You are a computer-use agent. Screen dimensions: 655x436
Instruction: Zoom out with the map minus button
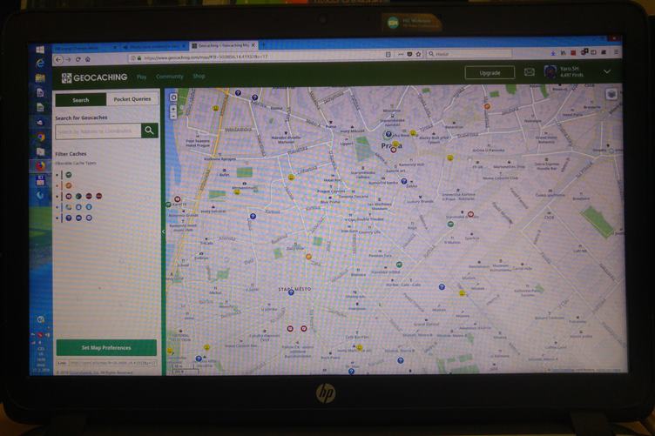point(173,116)
